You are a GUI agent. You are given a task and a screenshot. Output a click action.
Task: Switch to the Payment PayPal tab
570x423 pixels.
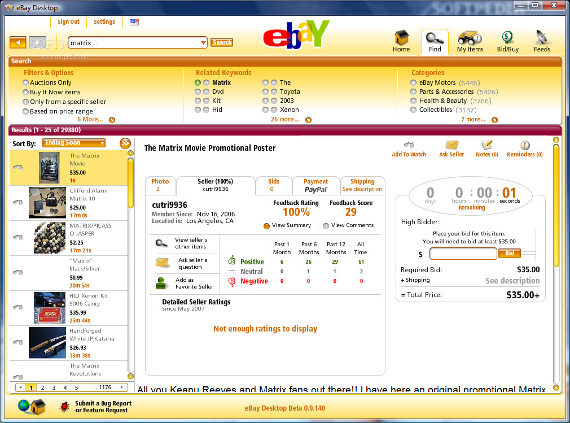(316, 185)
